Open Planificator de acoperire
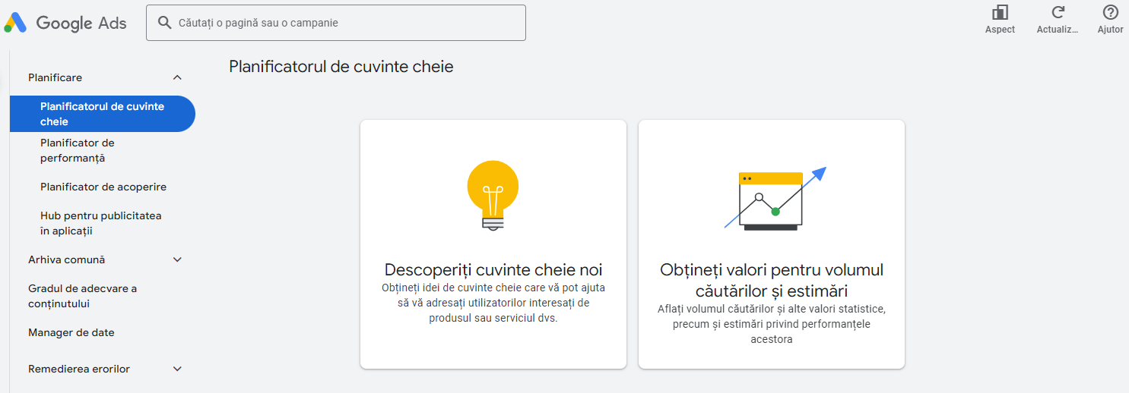The image size is (1129, 393). click(x=103, y=187)
